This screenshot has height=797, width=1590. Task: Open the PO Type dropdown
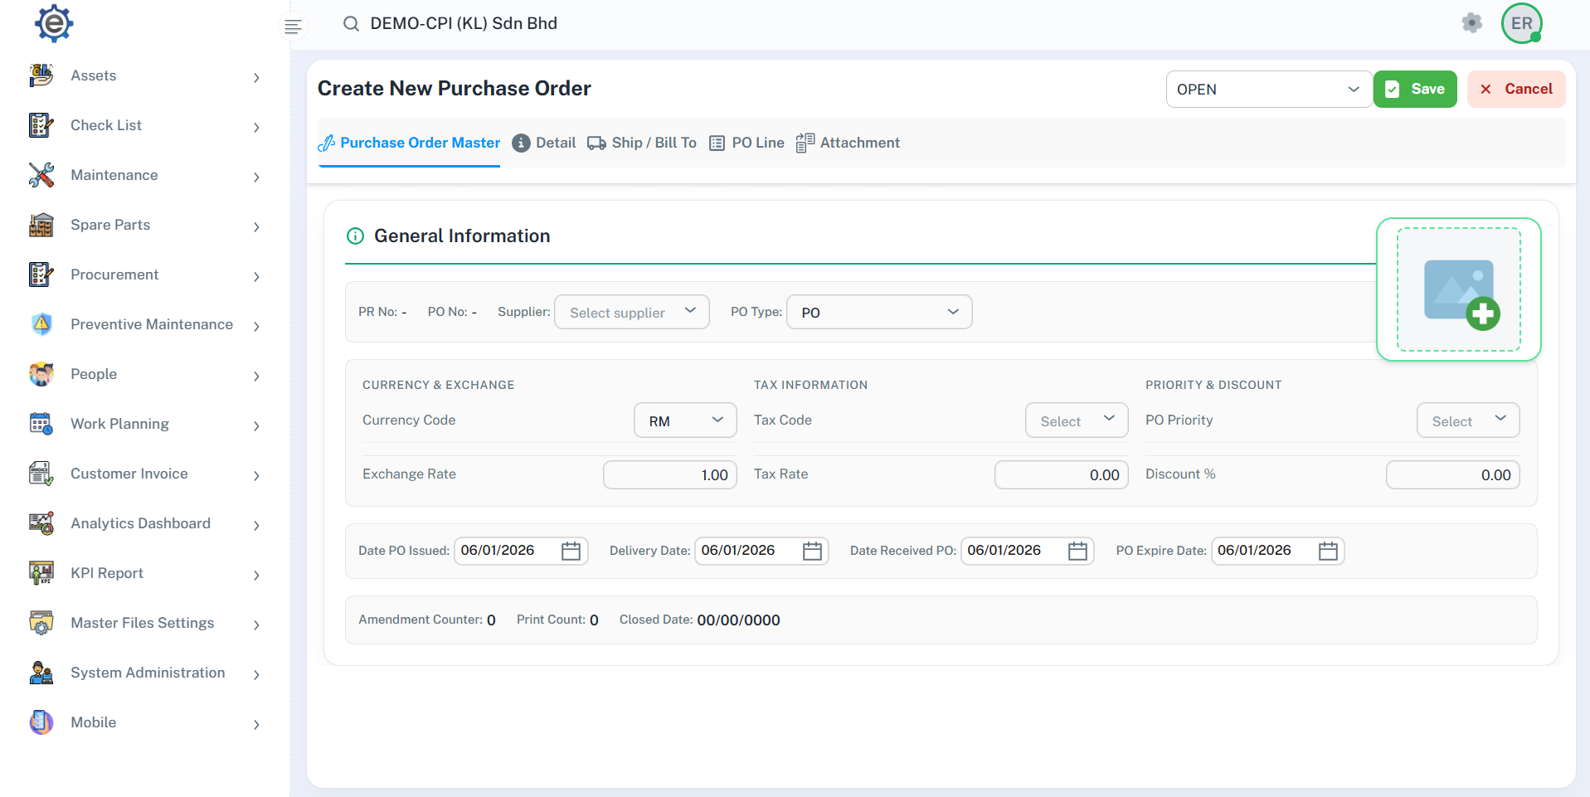[x=878, y=313]
